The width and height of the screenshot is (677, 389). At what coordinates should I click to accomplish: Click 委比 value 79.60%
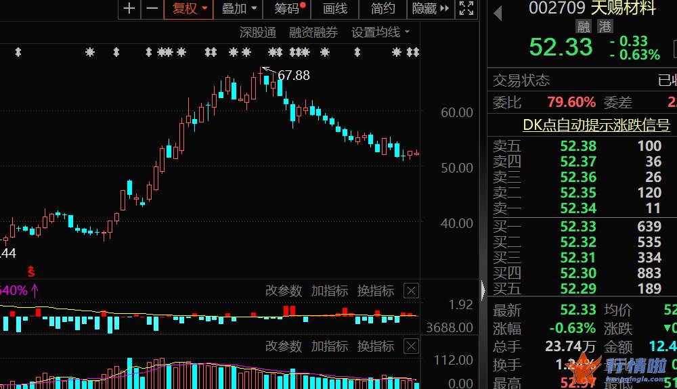pyautogui.click(x=571, y=102)
